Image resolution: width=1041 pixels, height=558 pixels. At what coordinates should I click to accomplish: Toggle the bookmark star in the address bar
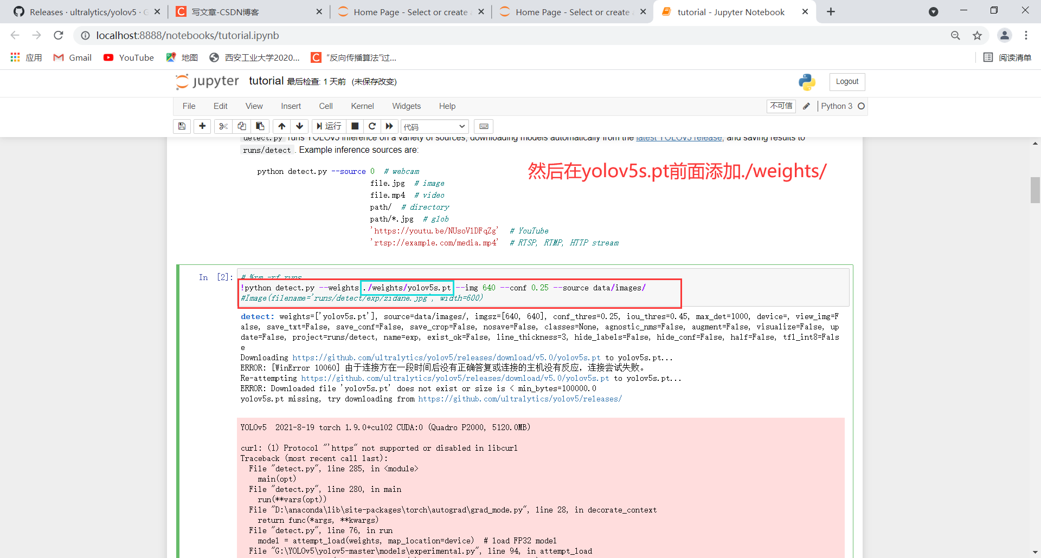point(978,35)
